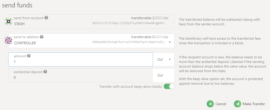Viewport: 270px width, 110px height.
Task: Click the CONTROLLER address starting 5Dk8aU
Action: [129, 42]
